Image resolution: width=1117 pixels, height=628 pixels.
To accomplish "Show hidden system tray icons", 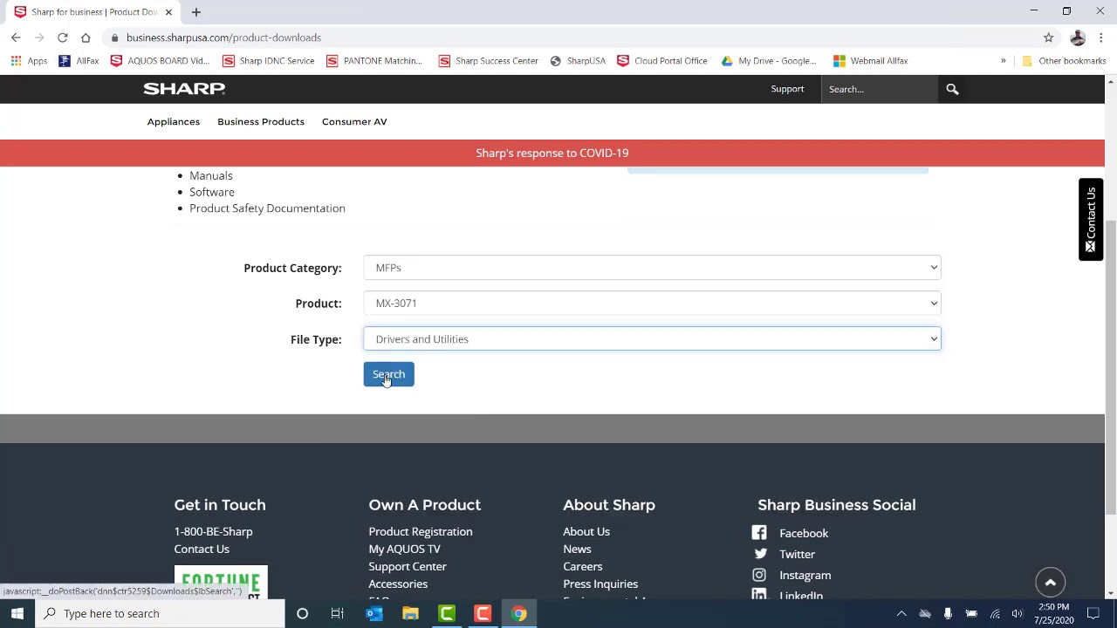I will pyautogui.click(x=901, y=613).
